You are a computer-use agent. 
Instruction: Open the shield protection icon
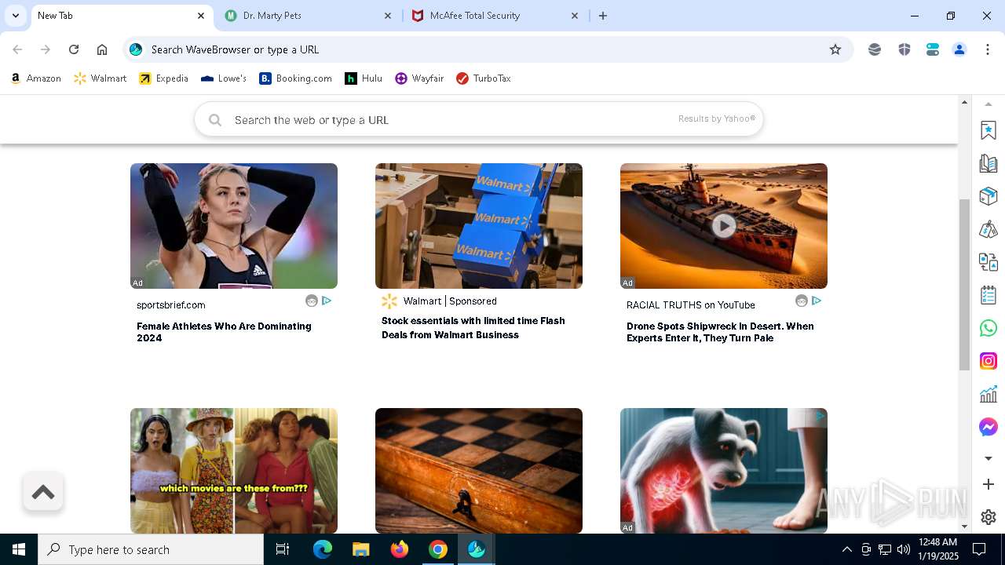point(904,49)
